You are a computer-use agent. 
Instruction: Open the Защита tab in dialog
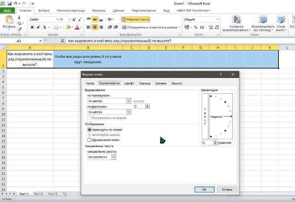[x=176, y=84]
